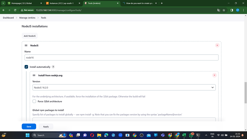Click the taskbar Search box
The image size is (247, 139).
[x=49, y=135]
